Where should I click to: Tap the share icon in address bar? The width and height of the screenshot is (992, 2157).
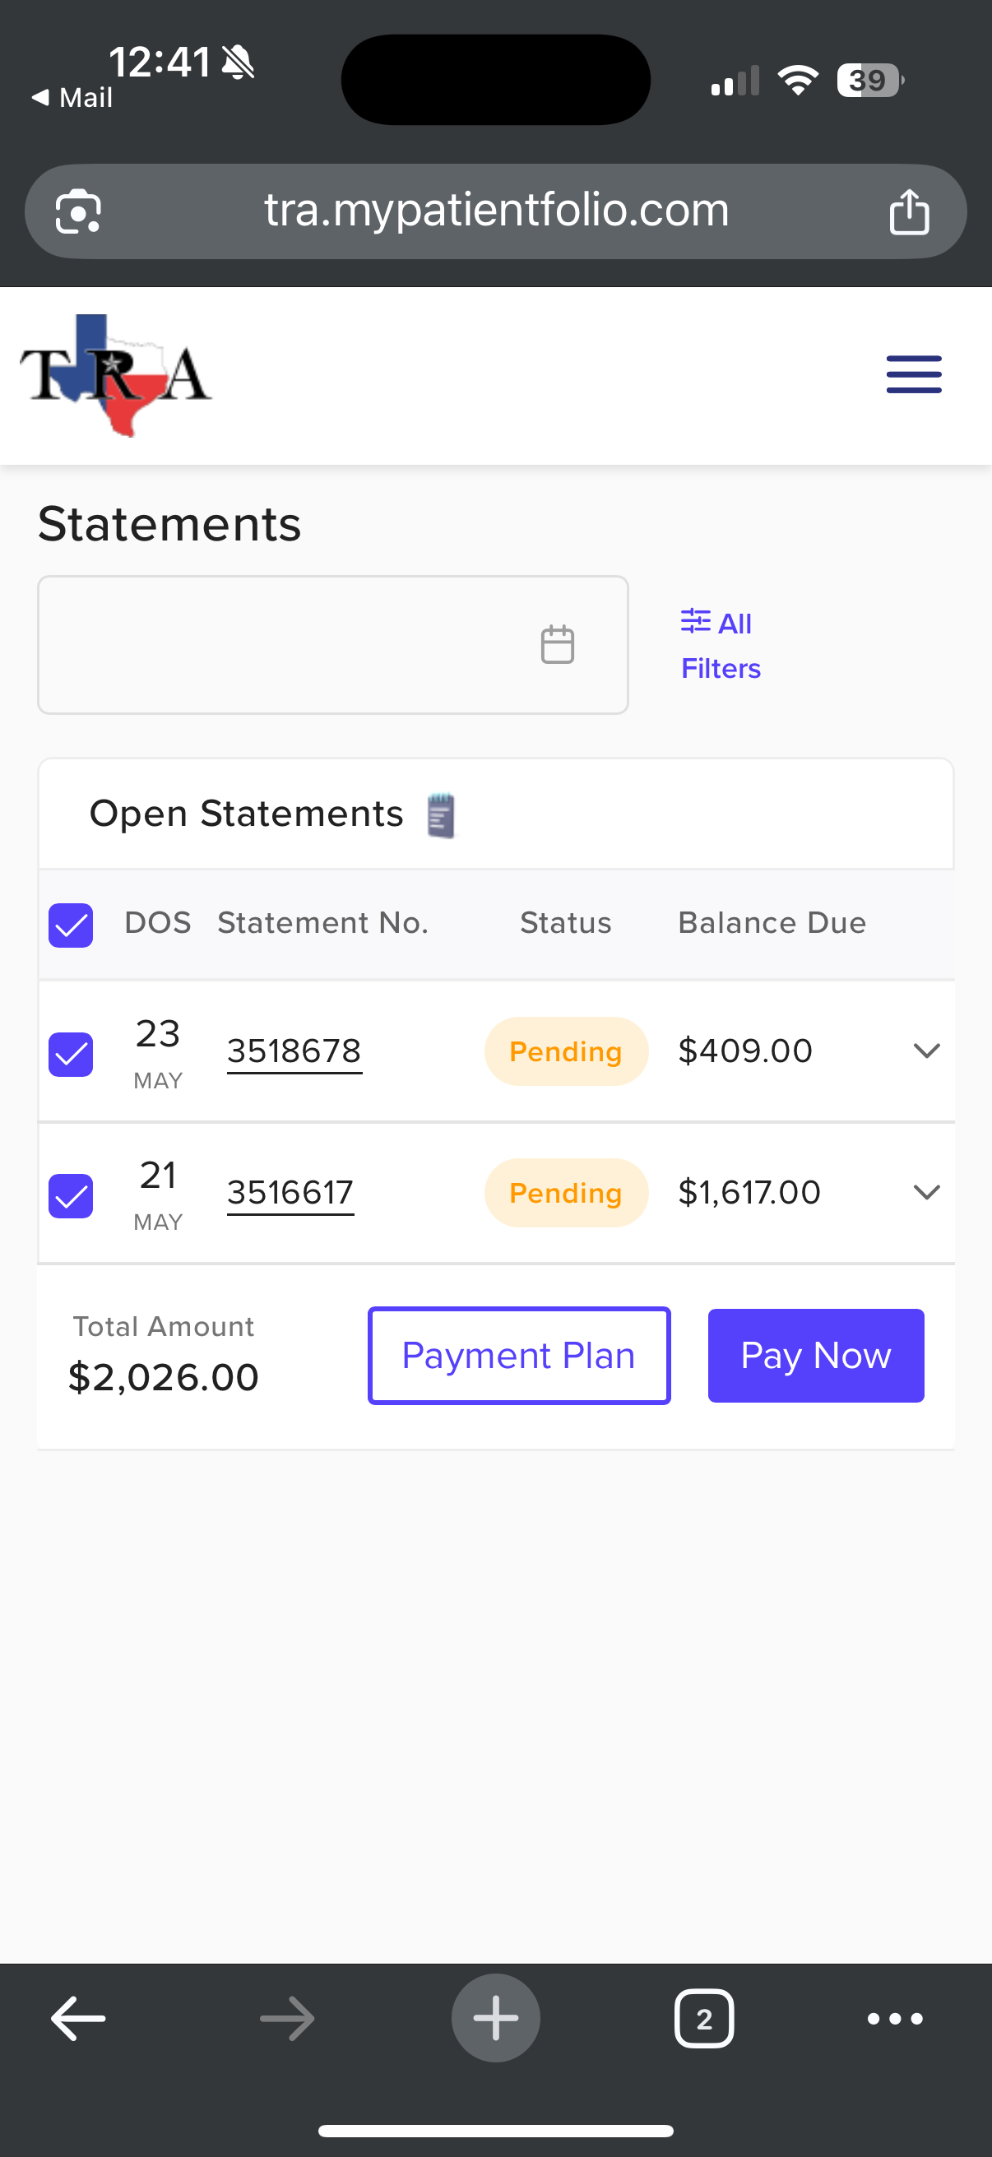(908, 211)
